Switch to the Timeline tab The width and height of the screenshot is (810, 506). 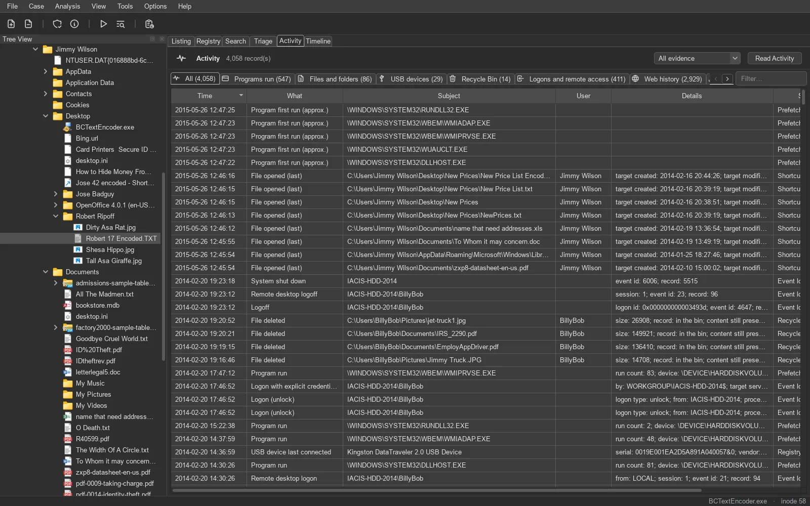(318, 41)
